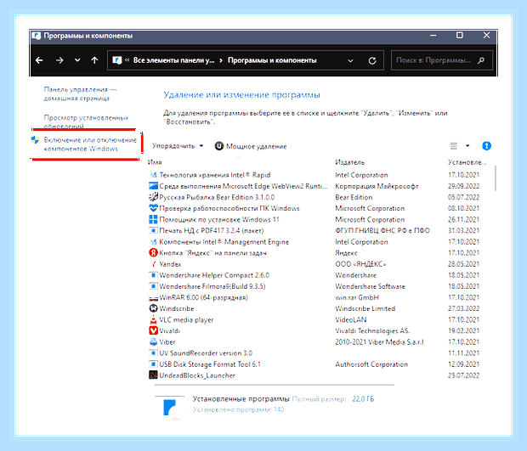Click publisher 'Wondershare Software' cell
Viewport: 527px width, 451px height.
coord(370,286)
